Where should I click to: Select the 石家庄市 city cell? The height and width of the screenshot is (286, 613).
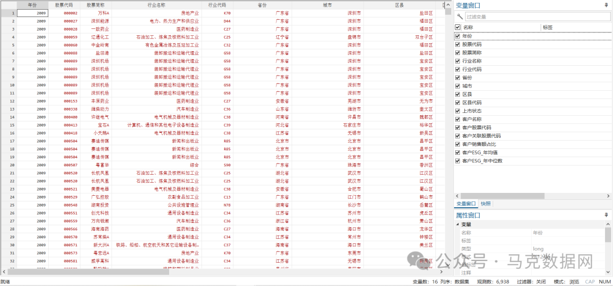click(328, 125)
